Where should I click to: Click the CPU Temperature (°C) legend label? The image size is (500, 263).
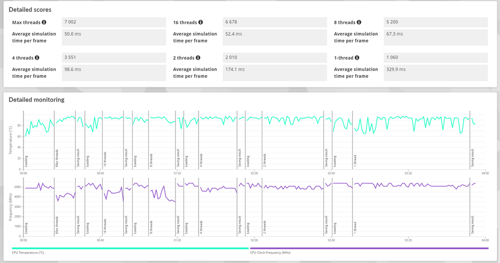[x=28, y=253]
